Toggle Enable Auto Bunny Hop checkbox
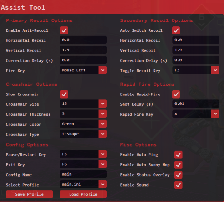This screenshot has width=224, height=202. pyautogui.click(x=179, y=165)
